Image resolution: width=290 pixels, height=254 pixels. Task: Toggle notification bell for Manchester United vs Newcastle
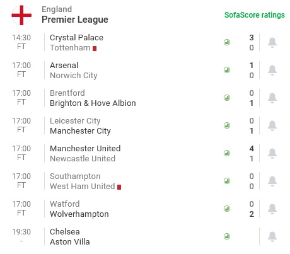point(272,154)
